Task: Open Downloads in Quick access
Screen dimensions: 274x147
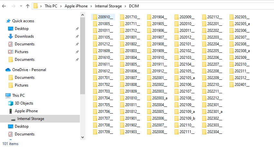Action: point(24,36)
